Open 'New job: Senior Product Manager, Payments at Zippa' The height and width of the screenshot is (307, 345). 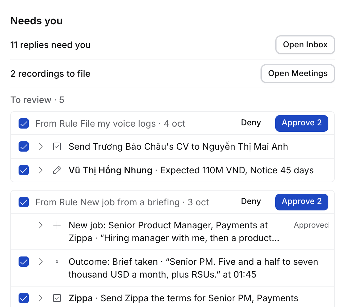point(174,232)
